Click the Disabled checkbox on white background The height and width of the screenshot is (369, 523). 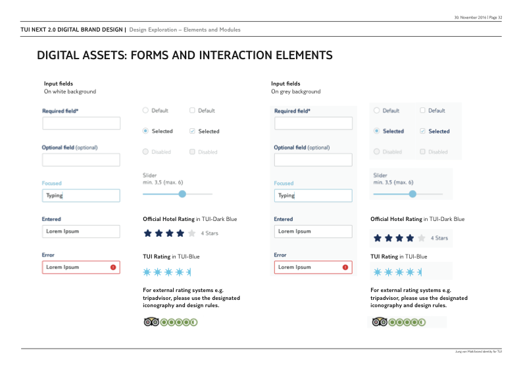192,152
